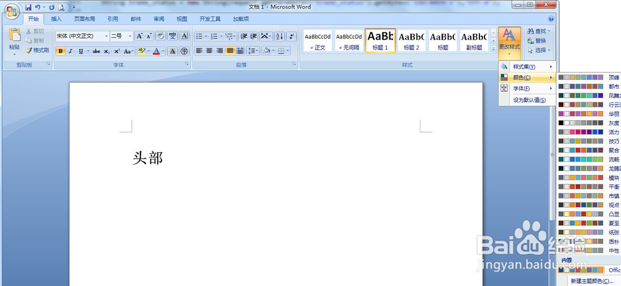Open the multilevel list button
This screenshot has width=621, height=286.
pos(229,37)
